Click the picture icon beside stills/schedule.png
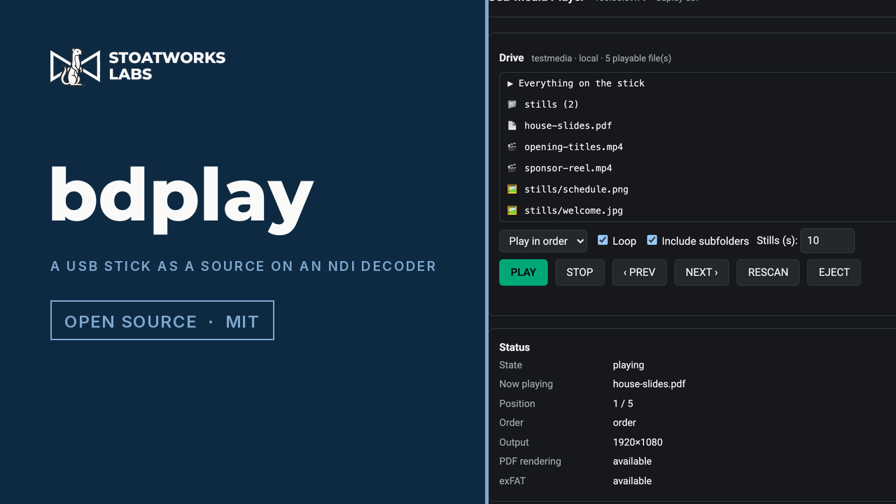Viewport: 896px width, 504px height. click(512, 189)
